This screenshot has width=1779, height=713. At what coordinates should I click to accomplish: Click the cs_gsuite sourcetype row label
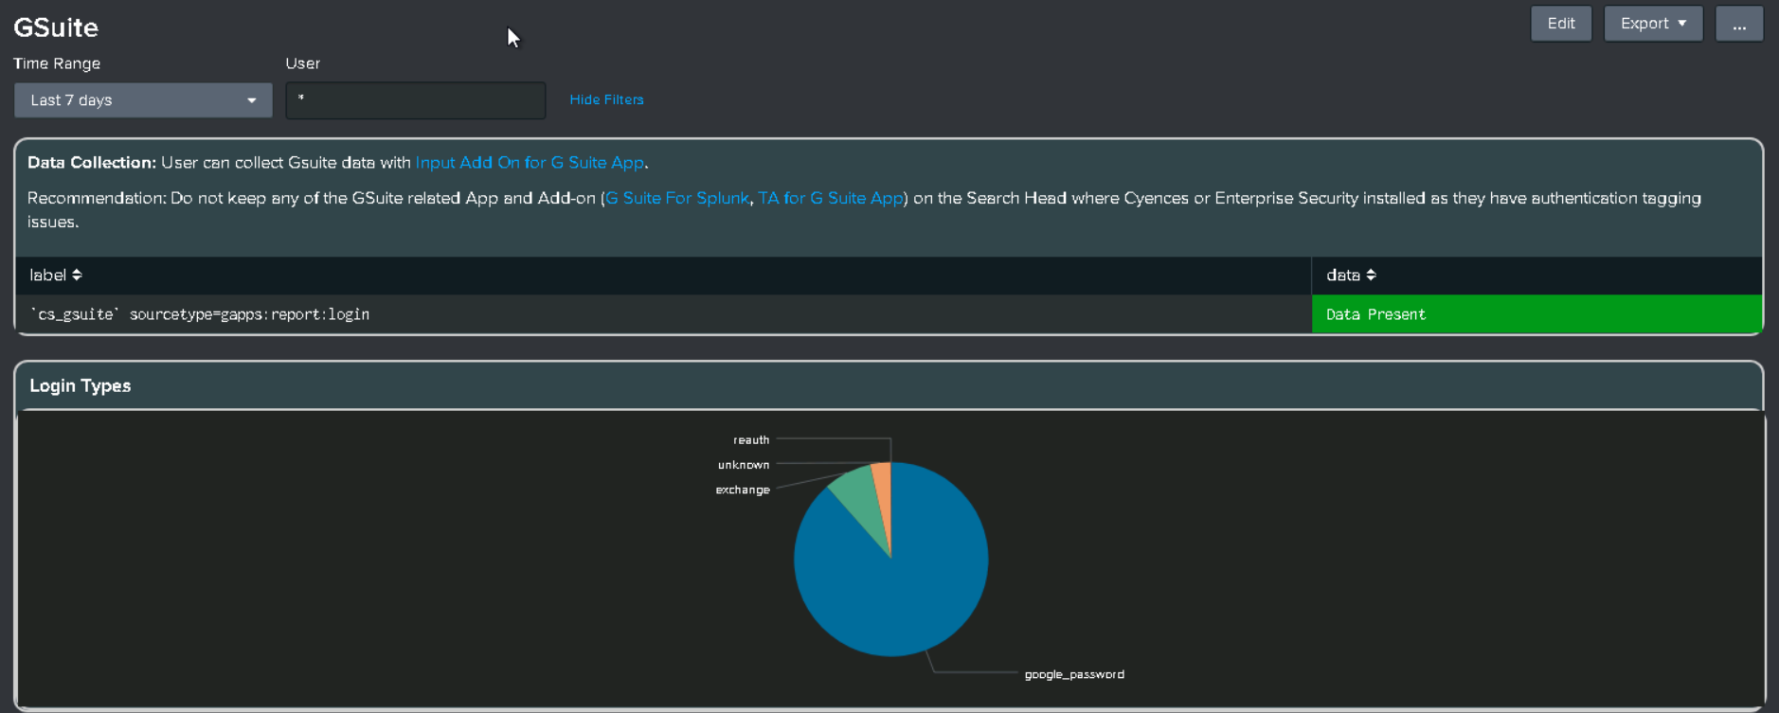point(199,314)
